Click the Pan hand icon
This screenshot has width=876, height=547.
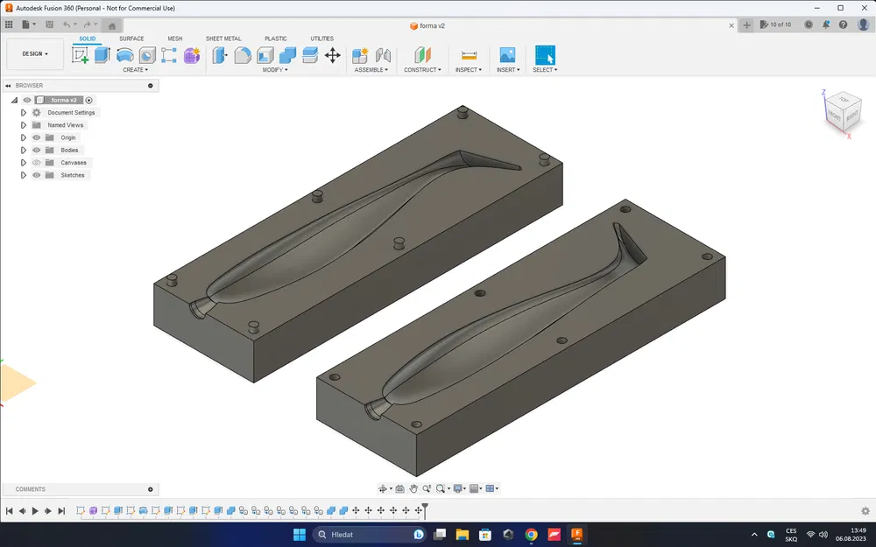coord(413,488)
